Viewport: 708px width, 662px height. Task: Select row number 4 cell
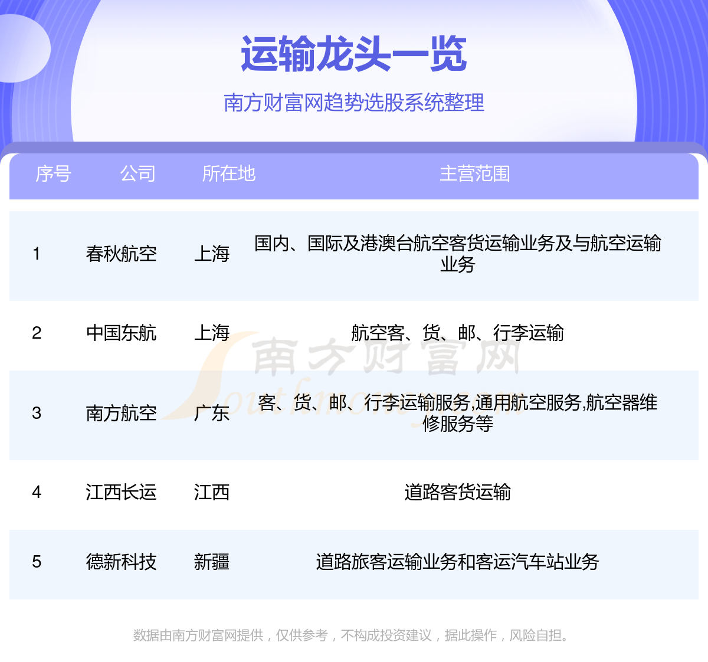pos(37,492)
